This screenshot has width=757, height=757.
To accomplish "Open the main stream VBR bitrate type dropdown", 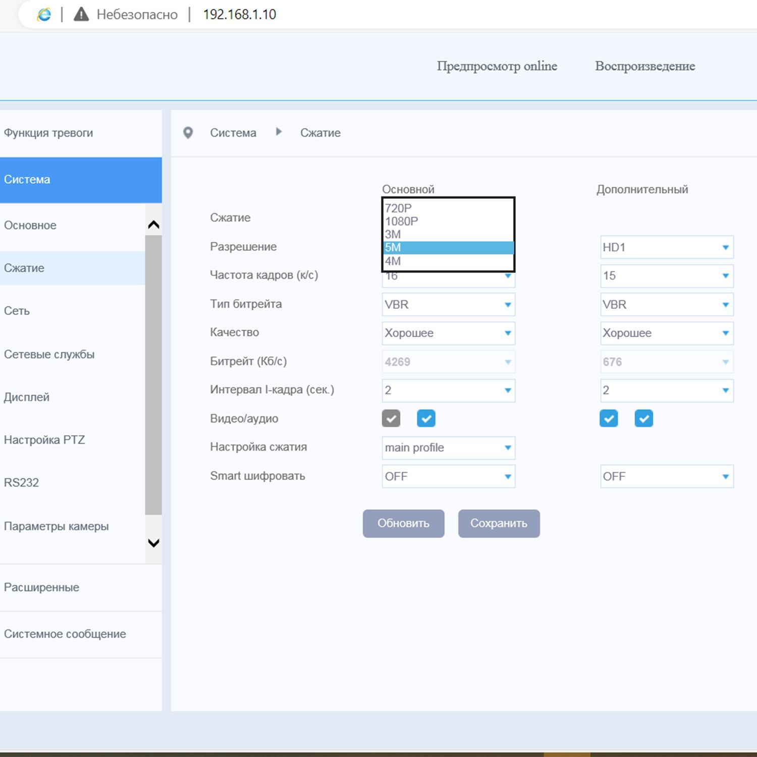I will click(x=448, y=304).
